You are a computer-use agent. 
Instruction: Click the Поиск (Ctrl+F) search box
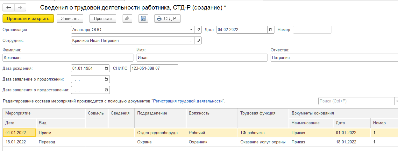356,101
